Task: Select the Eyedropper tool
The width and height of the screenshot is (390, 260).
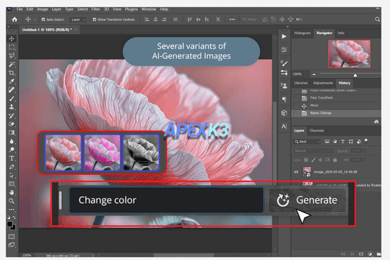Action: pos(12,82)
